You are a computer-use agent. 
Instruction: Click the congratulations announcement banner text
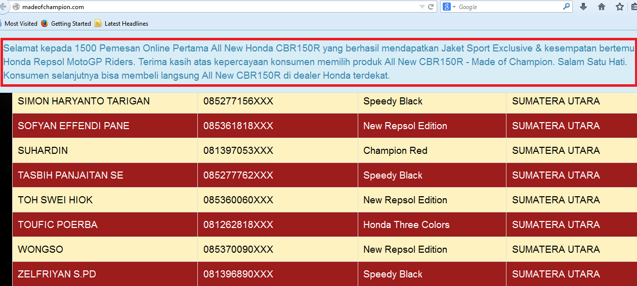(x=318, y=62)
